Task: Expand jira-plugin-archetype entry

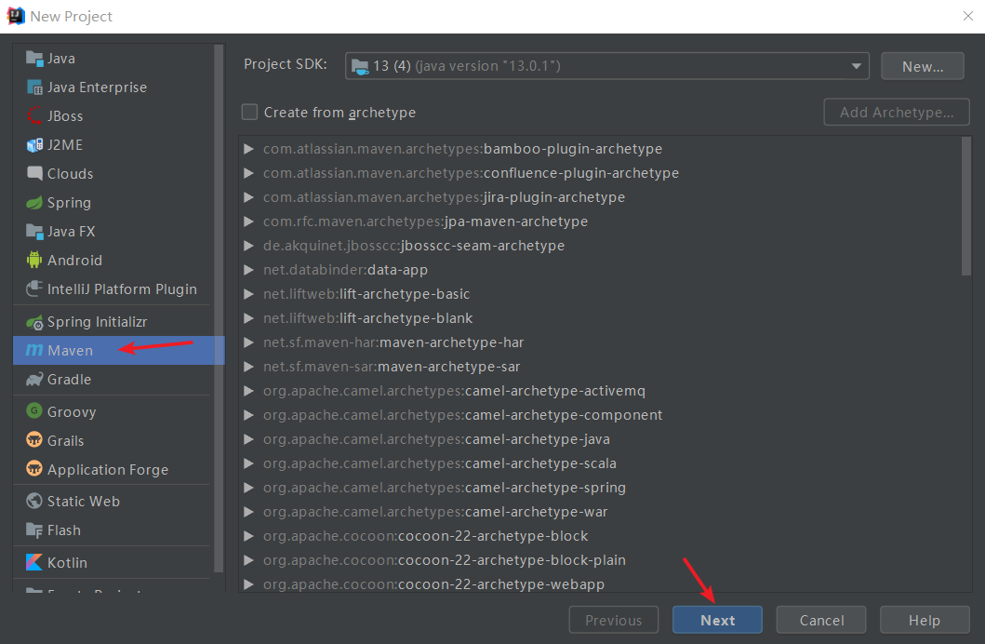Action: coord(248,197)
